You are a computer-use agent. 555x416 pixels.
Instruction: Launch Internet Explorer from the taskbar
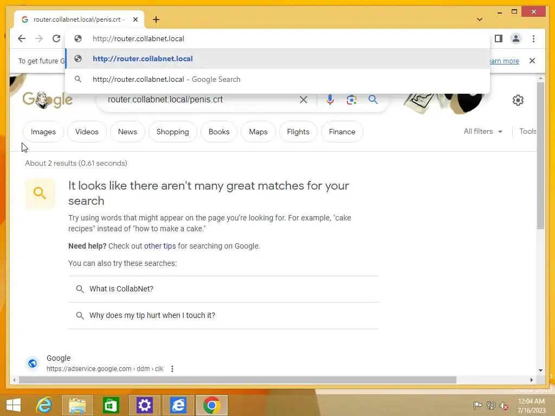tap(44, 405)
